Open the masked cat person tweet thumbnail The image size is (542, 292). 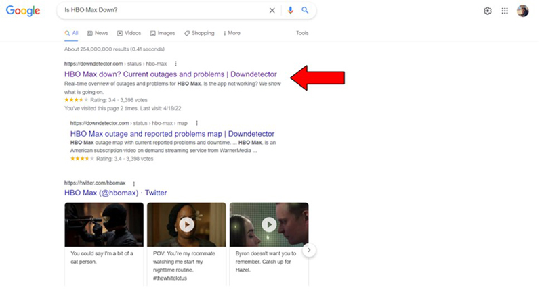[104, 225]
